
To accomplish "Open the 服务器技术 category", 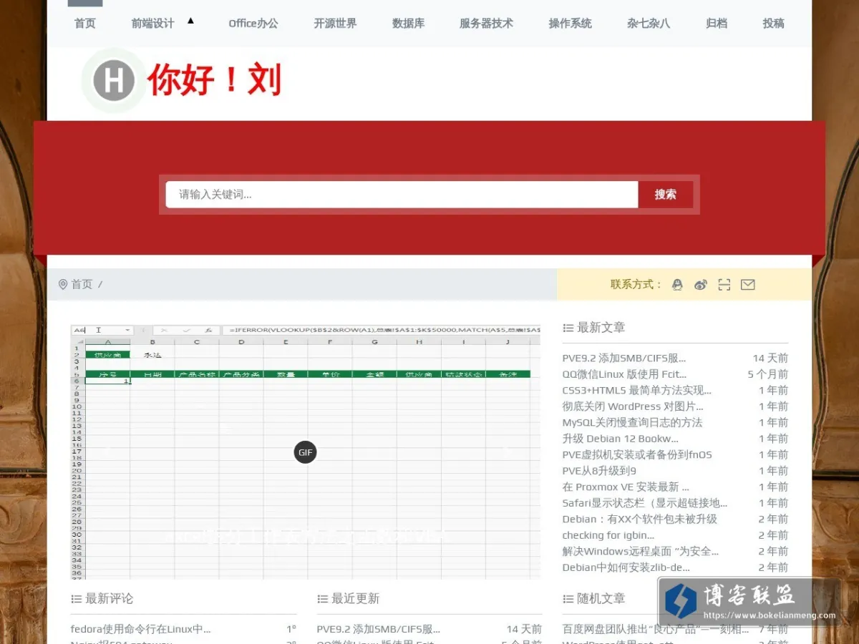I will tap(487, 24).
